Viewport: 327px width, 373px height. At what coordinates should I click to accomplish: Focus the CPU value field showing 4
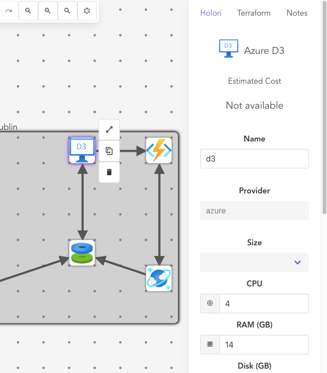(x=264, y=303)
